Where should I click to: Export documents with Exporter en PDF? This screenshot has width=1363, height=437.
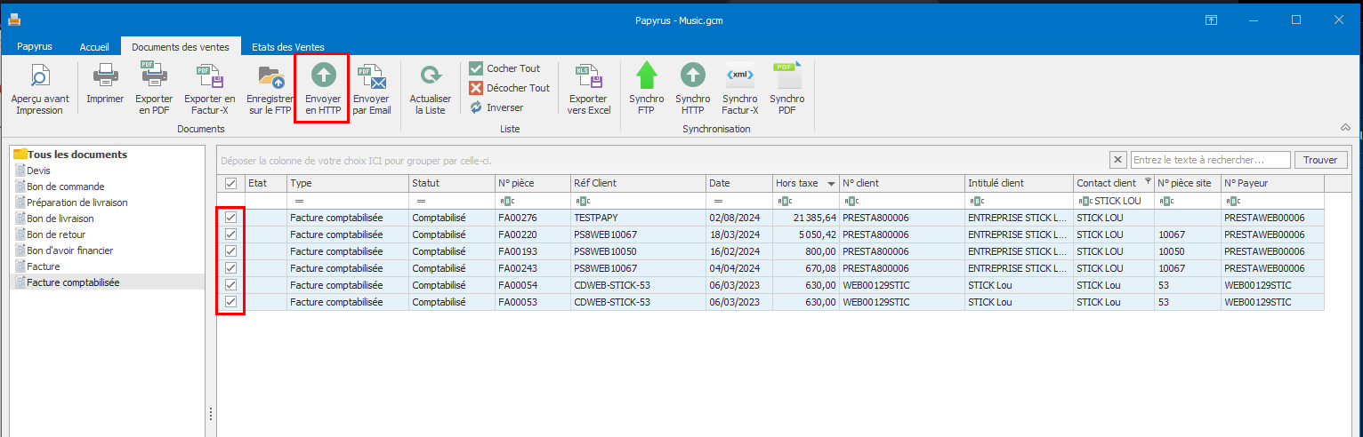tap(154, 75)
